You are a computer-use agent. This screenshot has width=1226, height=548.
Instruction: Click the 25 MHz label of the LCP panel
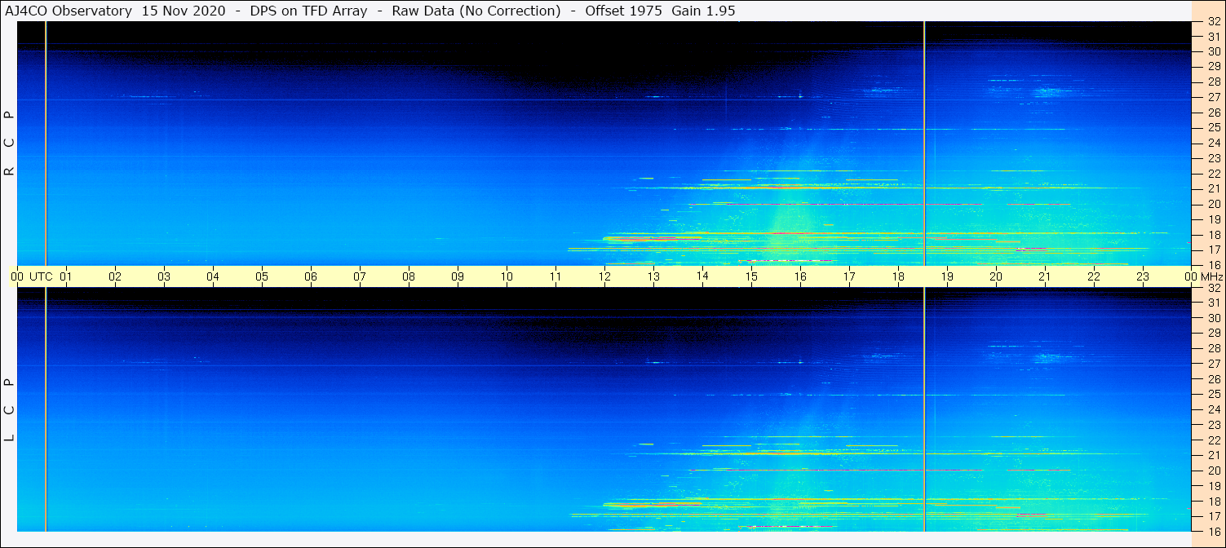click(x=1213, y=394)
